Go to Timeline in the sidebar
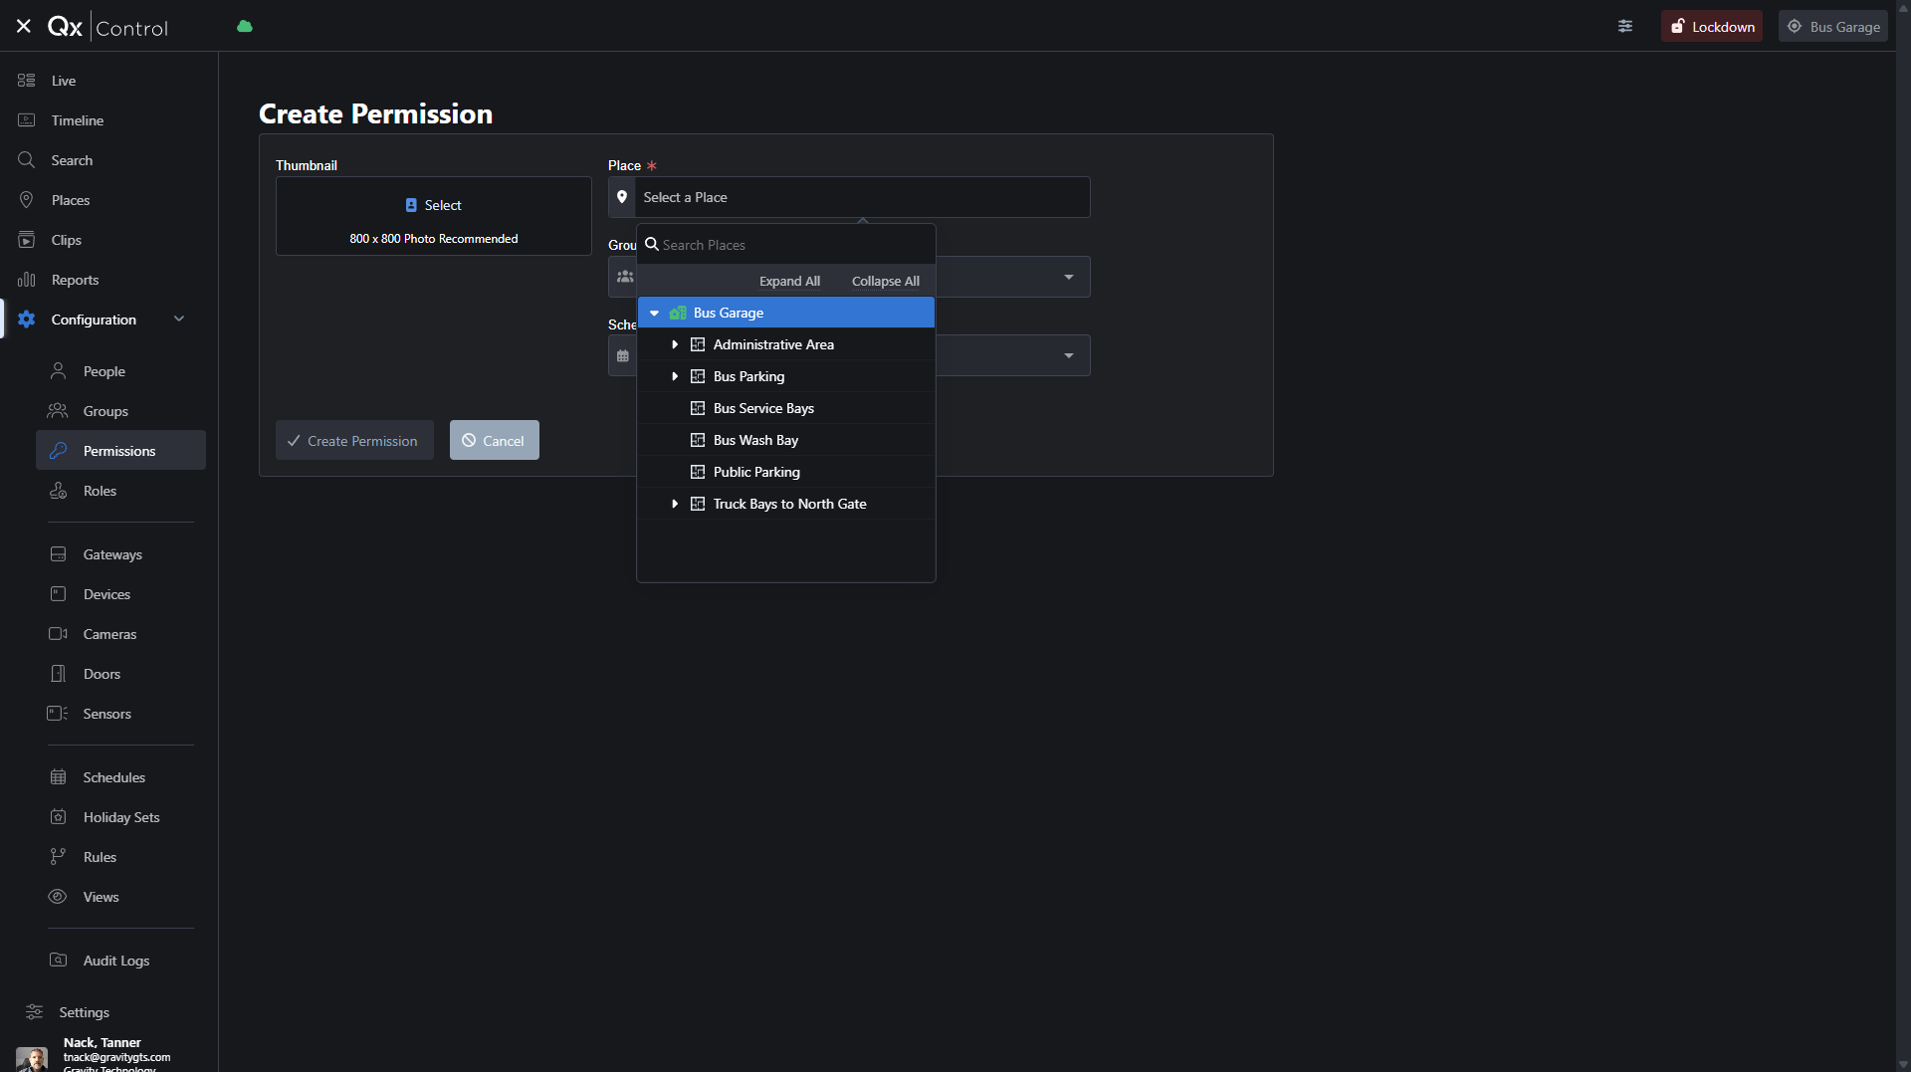 click(x=77, y=120)
